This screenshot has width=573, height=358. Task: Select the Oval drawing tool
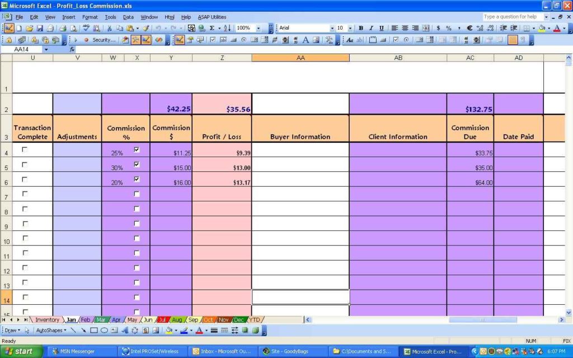pos(104,330)
